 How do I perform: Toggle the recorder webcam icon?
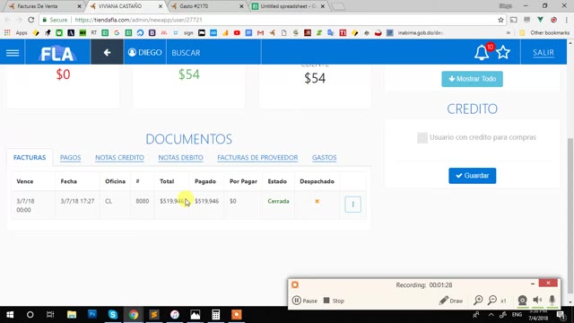[x=522, y=301]
